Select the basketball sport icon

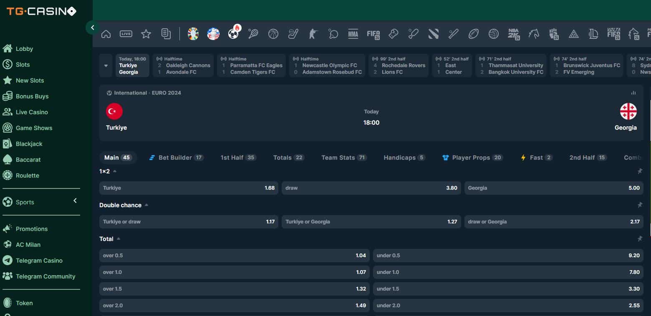[273, 34]
